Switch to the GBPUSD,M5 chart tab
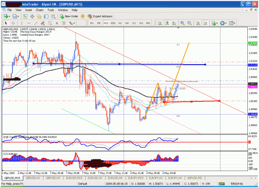259x187 pixels. coord(195,178)
